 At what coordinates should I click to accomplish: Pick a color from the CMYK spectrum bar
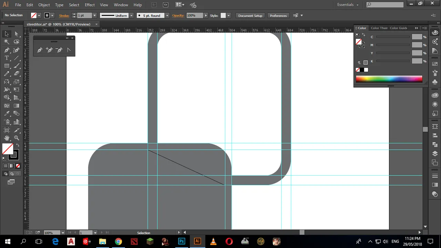pyautogui.click(x=389, y=79)
